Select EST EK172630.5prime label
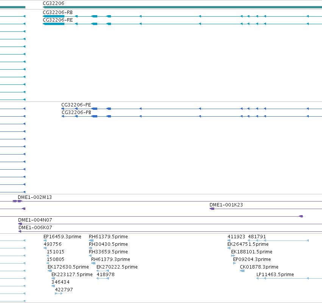 point(68,267)
